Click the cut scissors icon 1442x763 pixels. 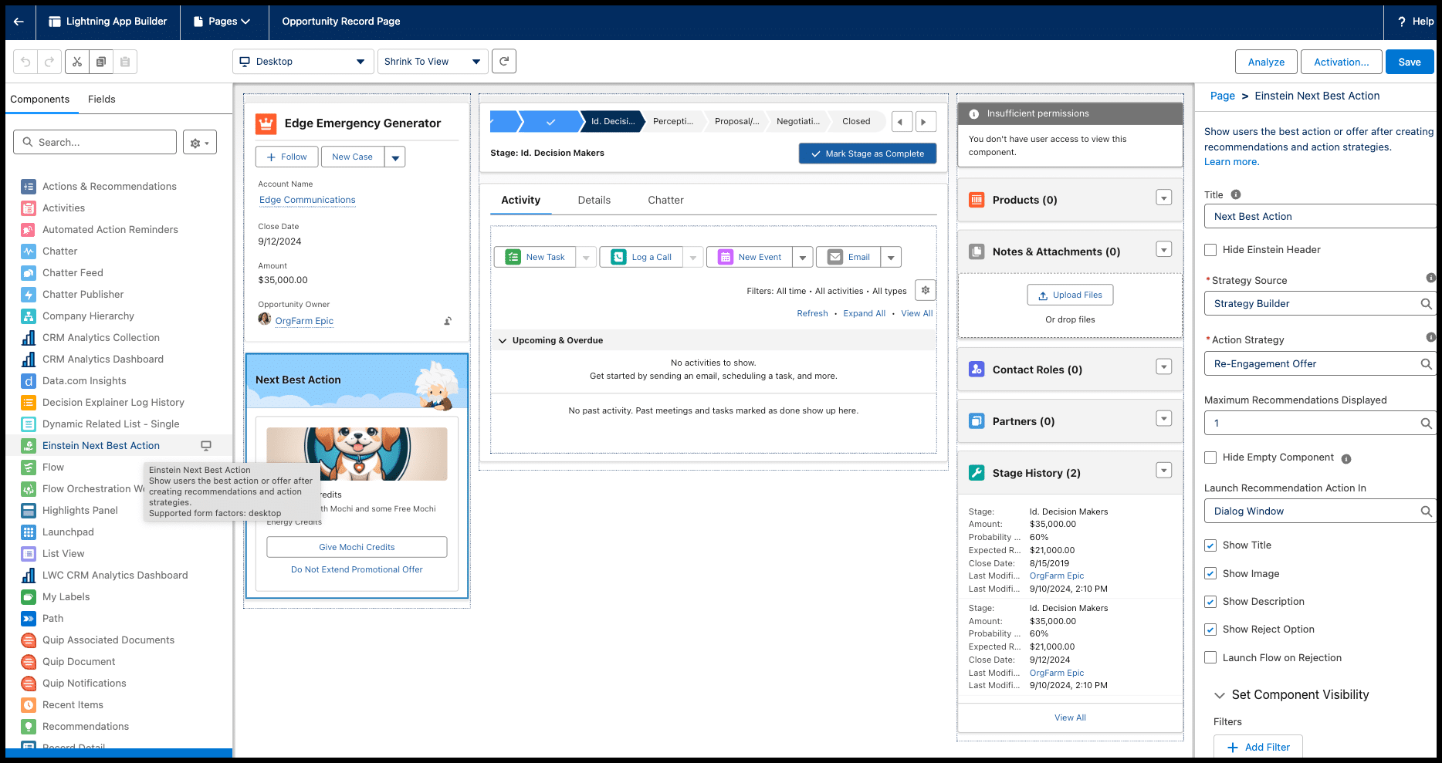click(x=77, y=62)
